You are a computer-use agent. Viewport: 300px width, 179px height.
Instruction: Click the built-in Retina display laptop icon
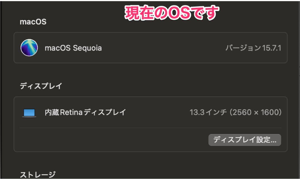[29, 113]
